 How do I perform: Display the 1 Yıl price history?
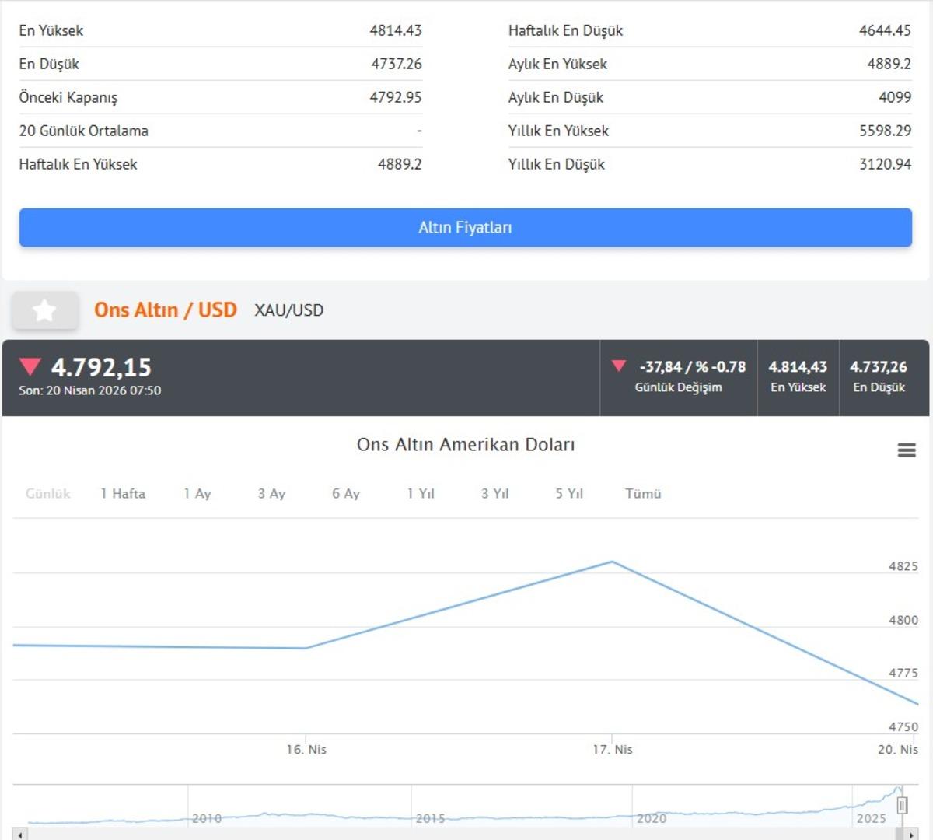[x=421, y=494]
